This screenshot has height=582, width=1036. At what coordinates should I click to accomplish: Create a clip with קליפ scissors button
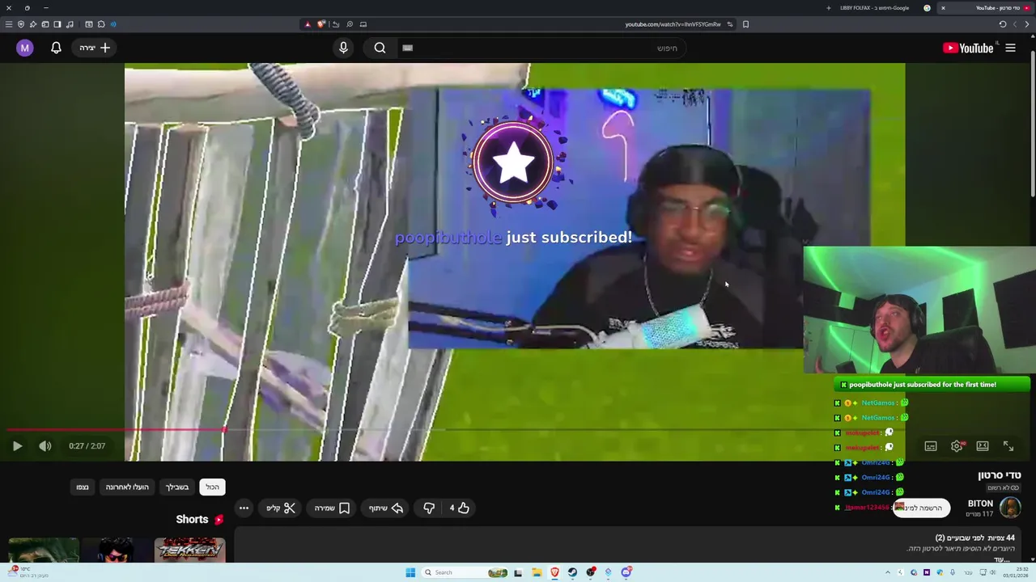pyautogui.click(x=281, y=508)
